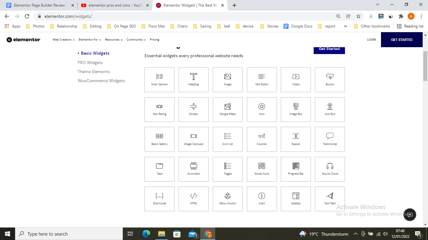Select the Progress Bar widget

point(296,169)
